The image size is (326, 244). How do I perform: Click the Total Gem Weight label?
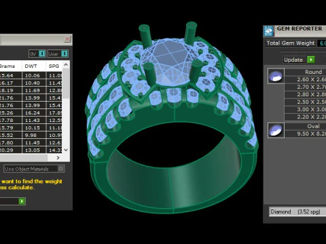click(x=291, y=43)
